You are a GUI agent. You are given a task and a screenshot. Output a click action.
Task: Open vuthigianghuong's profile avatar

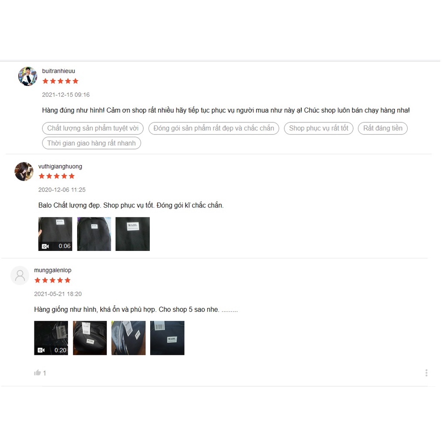click(24, 172)
